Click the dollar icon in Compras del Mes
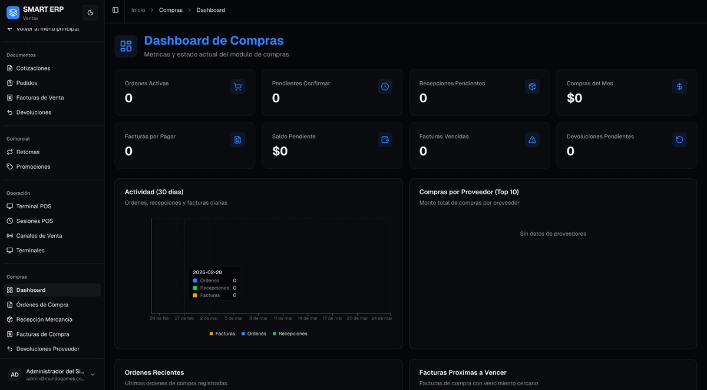Viewport: 707px width, 390px height. 679,86
